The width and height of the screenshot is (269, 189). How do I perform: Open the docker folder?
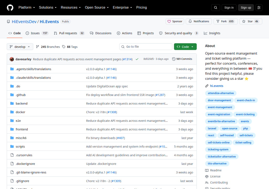(x=20, y=112)
